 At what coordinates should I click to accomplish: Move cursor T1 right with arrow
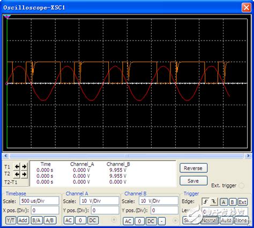coord(24,167)
